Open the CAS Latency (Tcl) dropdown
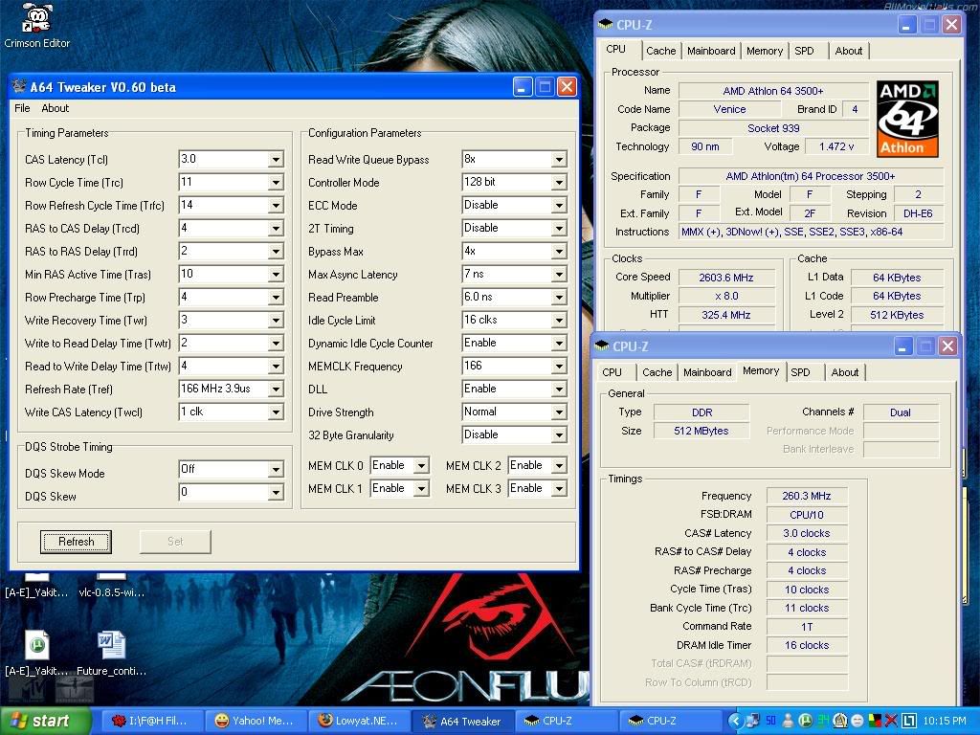 click(276, 160)
